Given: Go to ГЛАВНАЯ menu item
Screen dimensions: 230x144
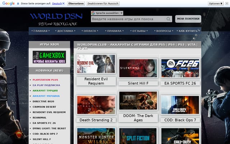Looking at the screenshot, I should coord(41,31).
